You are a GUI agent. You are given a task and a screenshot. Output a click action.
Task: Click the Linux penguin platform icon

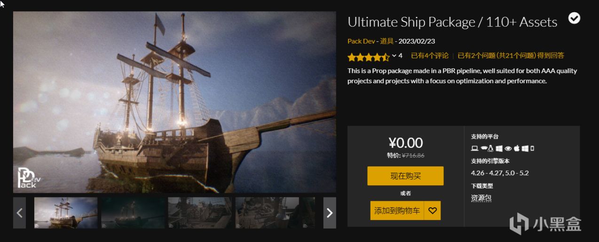tap(490, 149)
